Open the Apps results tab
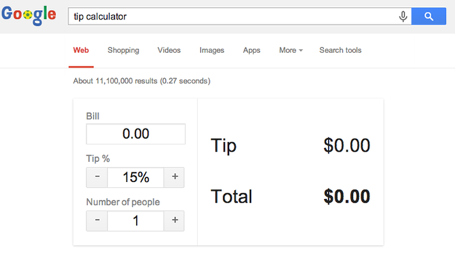Image resolution: width=455 pixels, height=254 pixels. pyautogui.click(x=251, y=50)
